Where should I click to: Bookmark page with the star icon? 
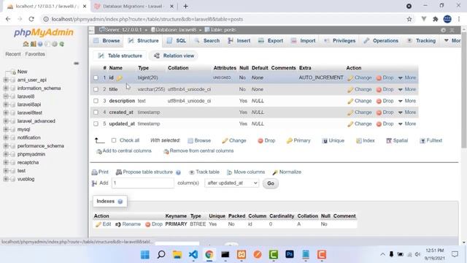coord(409,19)
